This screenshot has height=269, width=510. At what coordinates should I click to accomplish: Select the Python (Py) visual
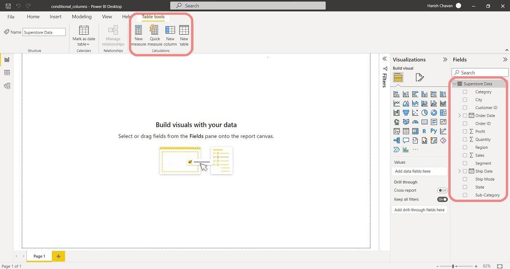coord(433,131)
